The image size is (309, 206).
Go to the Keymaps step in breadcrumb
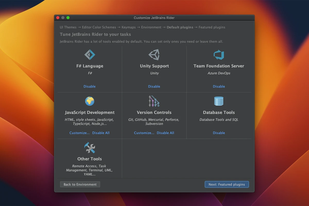[x=128, y=27]
